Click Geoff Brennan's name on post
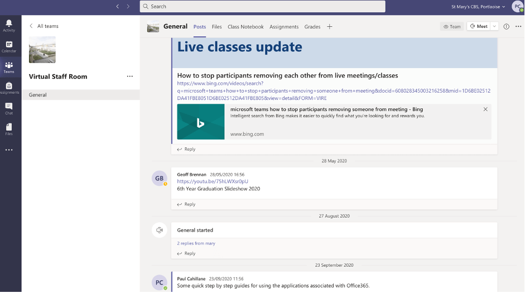 click(191, 175)
